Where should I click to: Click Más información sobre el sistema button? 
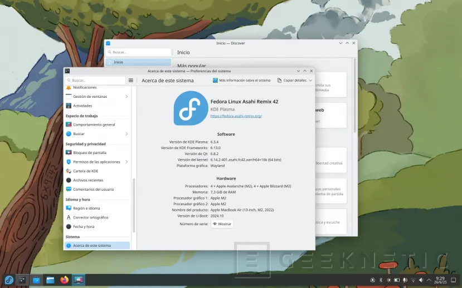coord(242,80)
